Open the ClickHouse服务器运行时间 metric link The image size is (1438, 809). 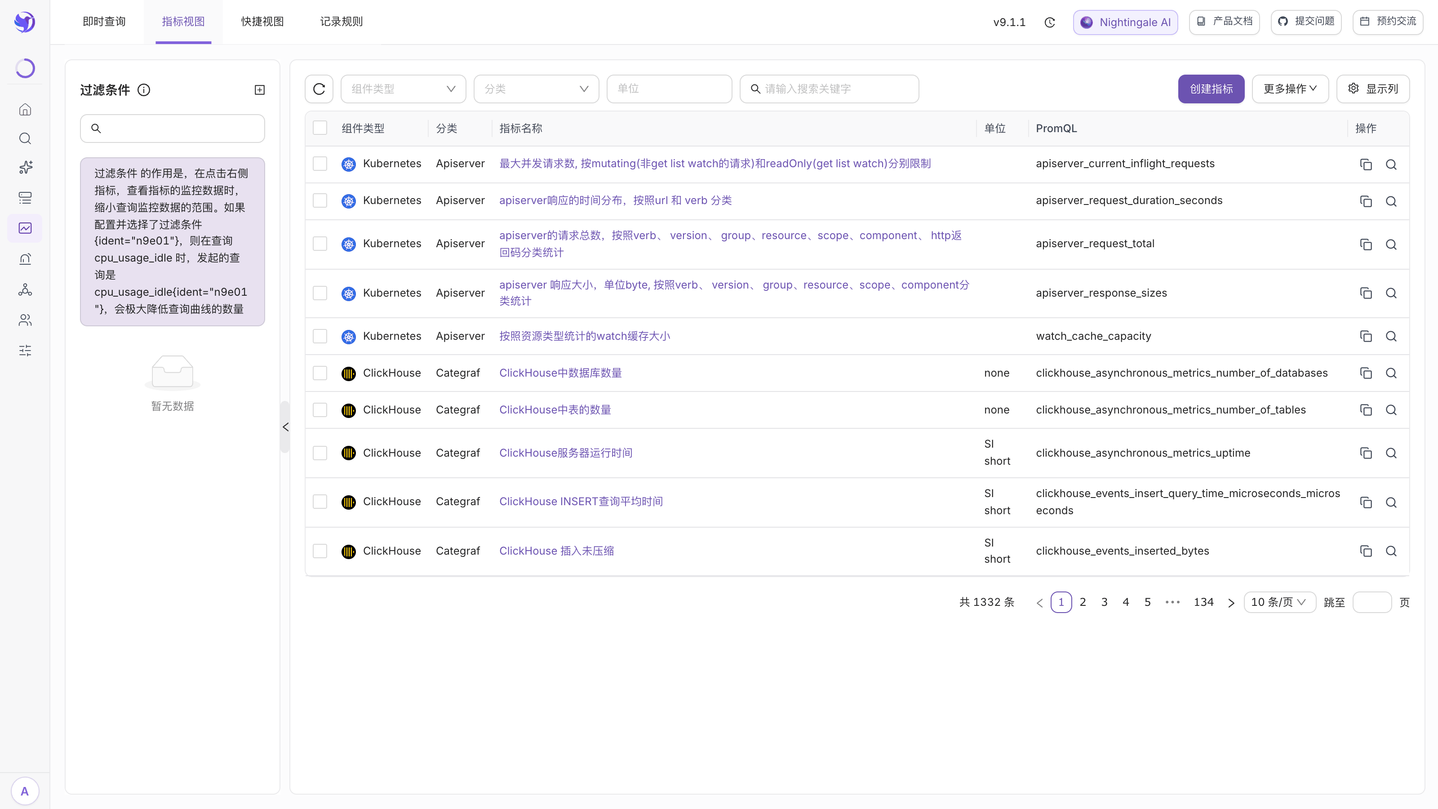coord(565,453)
